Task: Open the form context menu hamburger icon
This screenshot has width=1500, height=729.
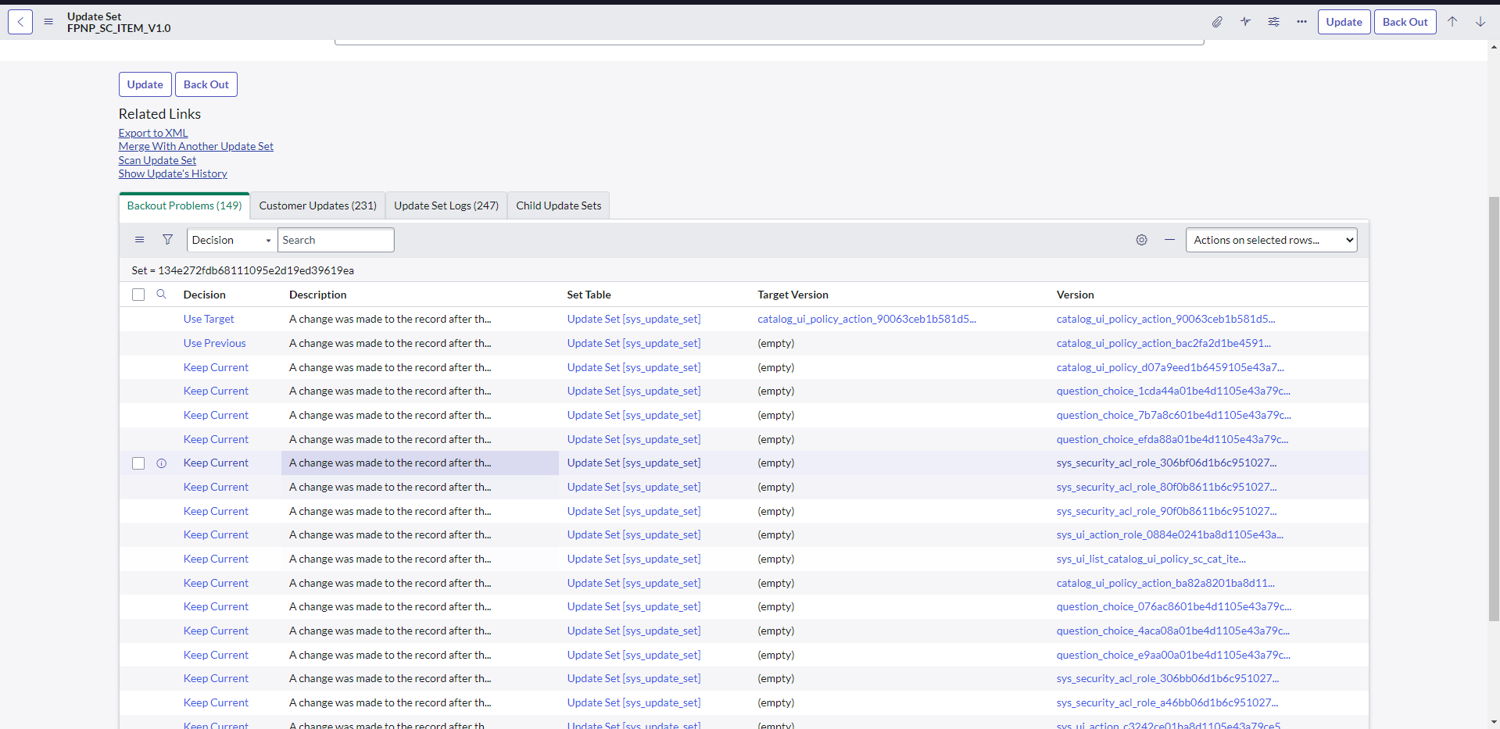Action: (48, 22)
